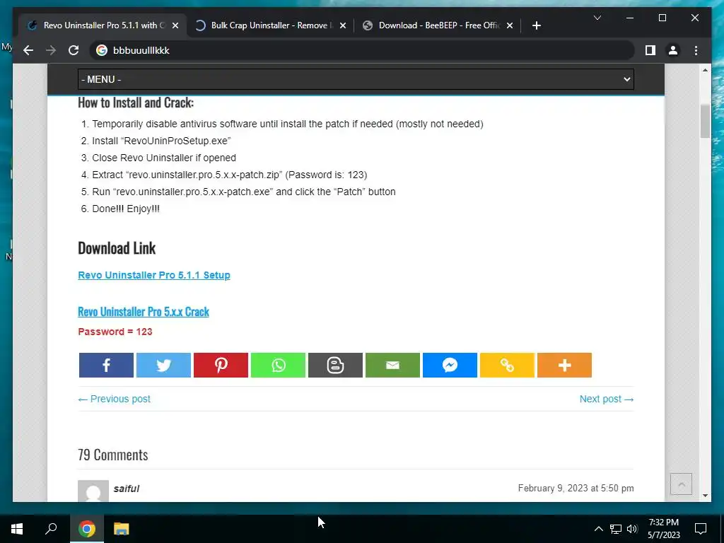Open the tab search chevron
Viewport: 724px width, 543px height.
point(597,18)
